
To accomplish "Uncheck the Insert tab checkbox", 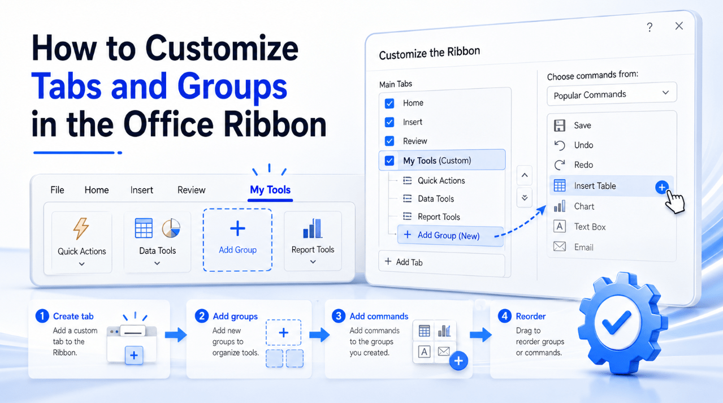I will coord(389,122).
